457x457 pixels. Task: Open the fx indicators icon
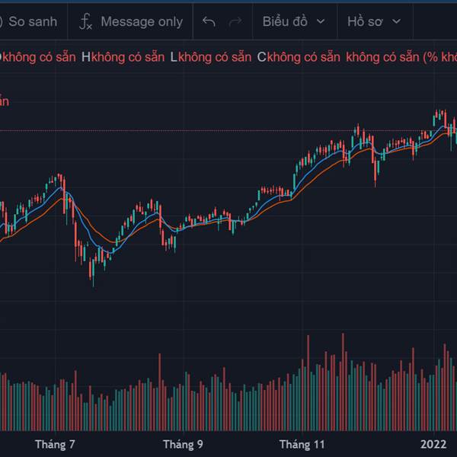(x=85, y=21)
